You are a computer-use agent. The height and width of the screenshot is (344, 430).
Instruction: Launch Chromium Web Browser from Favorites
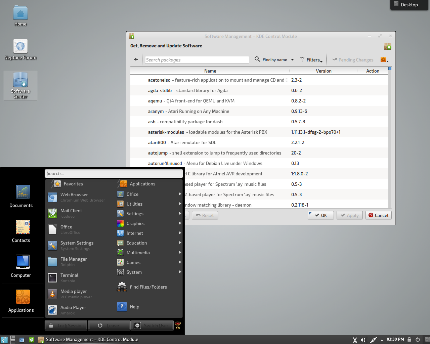(x=80, y=197)
